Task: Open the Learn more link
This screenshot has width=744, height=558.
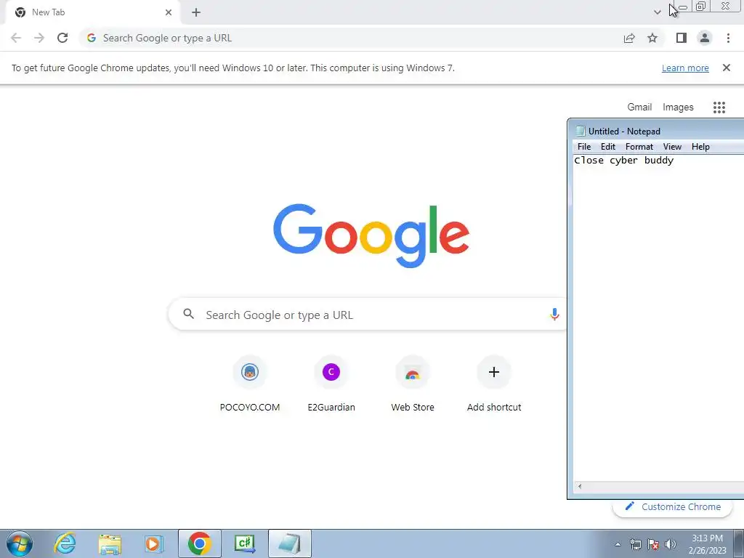Action: pyautogui.click(x=685, y=68)
